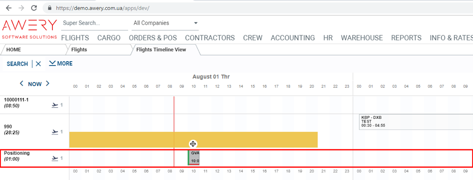Go to previous period with left chevron
The image size is (473, 180).
pos(21,83)
